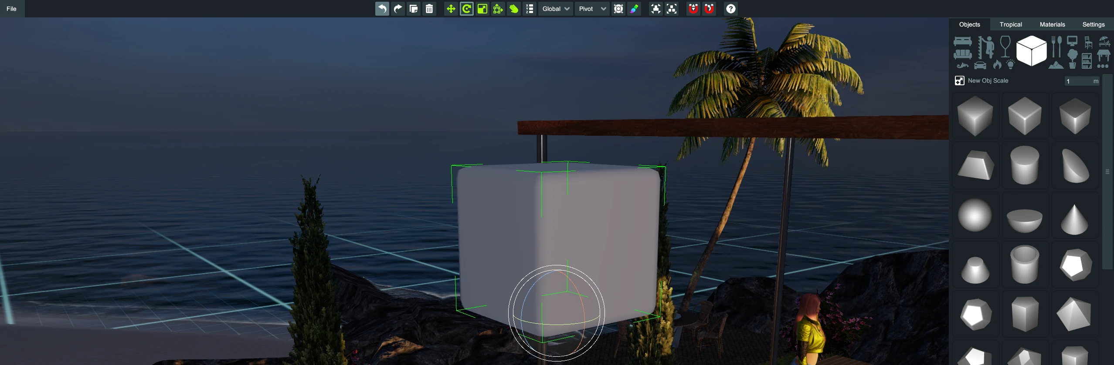
Task: Click the undo arrow in the toolbar
Action: pos(382,9)
